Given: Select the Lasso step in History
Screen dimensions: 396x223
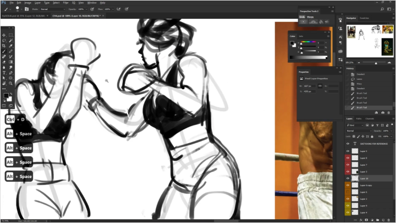Looking at the screenshot, I should [x=360, y=79].
